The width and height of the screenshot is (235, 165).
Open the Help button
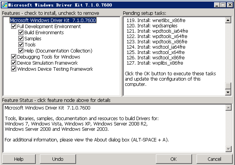coord(19,159)
